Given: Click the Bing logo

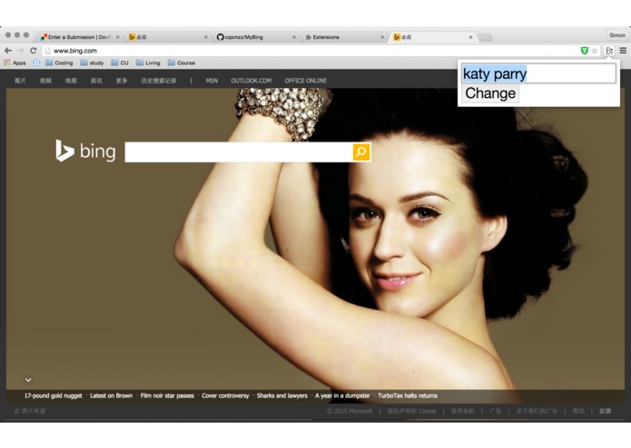Looking at the screenshot, I should [x=85, y=151].
